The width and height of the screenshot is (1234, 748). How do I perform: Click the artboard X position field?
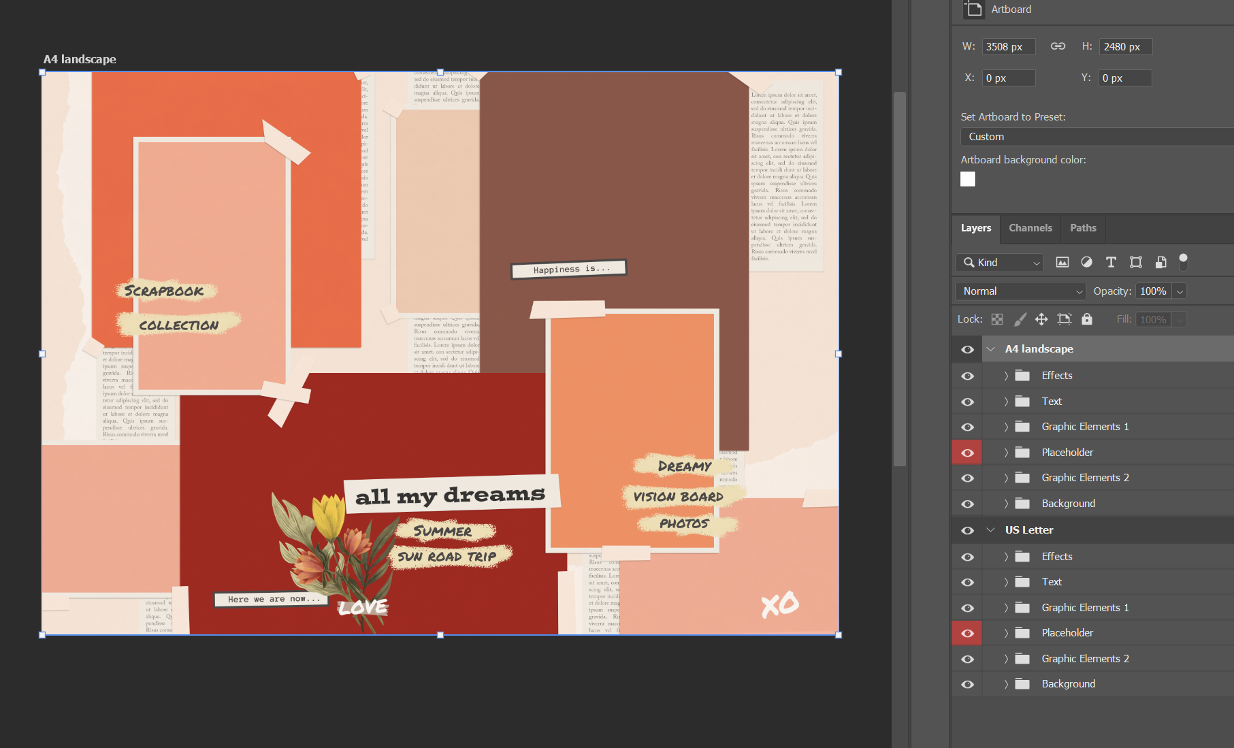click(x=1008, y=78)
